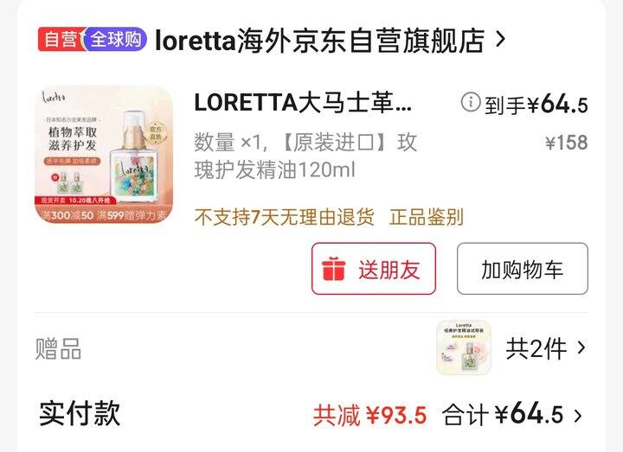Screen dimensions: 623x452
Task: Tap the 赠品 row label
Action: (59, 349)
